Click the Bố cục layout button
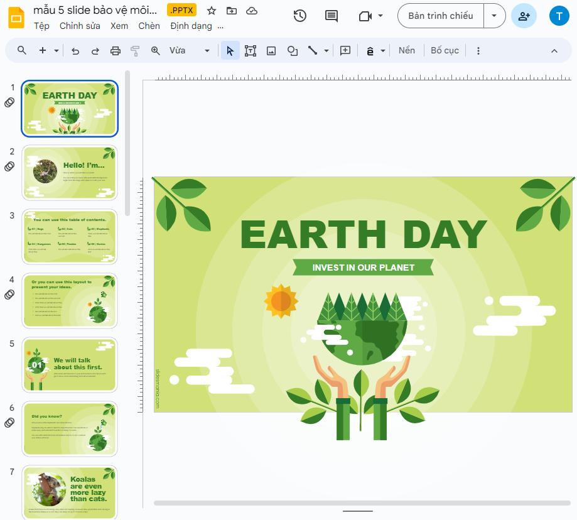 445,50
